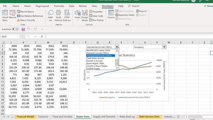
Task: Open the Visual Basic editor
Action: pyautogui.click(x=5, y=16)
